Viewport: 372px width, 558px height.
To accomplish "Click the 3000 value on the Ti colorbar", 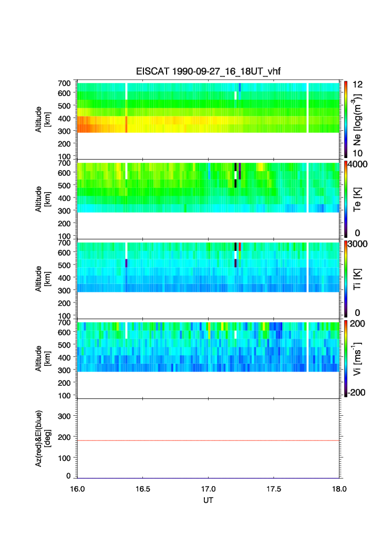I will [x=357, y=244].
